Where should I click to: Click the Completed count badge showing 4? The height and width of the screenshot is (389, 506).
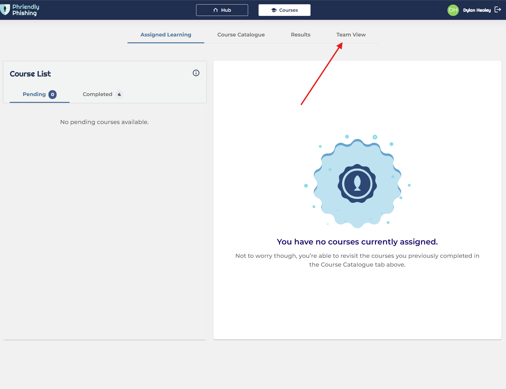tap(119, 94)
